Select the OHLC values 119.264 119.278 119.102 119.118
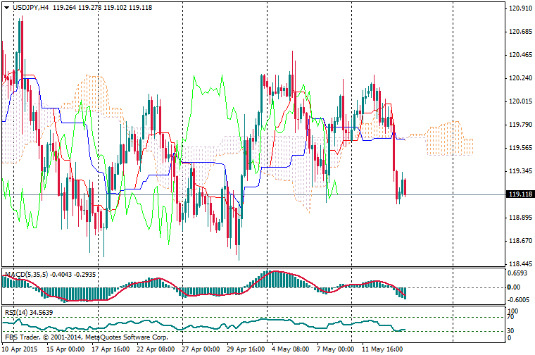This screenshot has height=355, width=535. [102, 8]
